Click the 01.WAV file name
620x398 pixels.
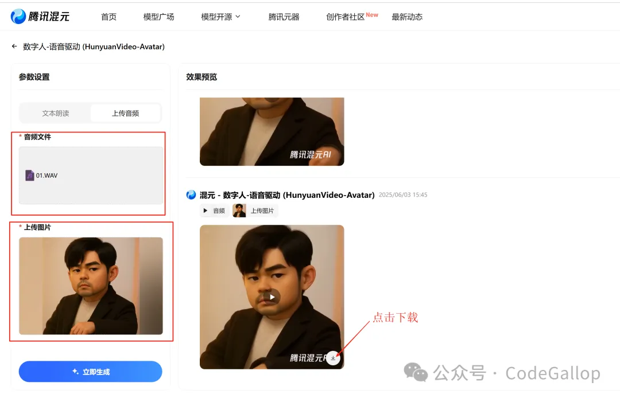pos(46,175)
